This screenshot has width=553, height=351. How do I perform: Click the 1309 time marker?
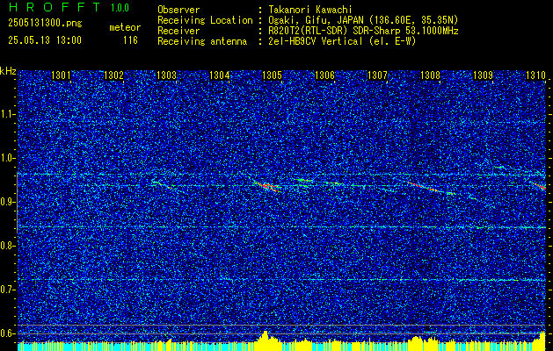click(x=483, y=75)
